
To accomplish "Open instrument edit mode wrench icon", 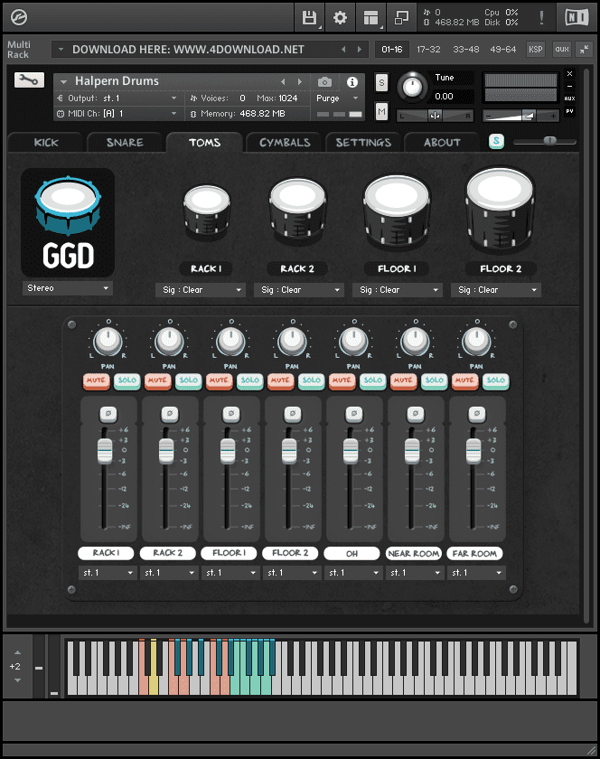I will pos(29,80).
